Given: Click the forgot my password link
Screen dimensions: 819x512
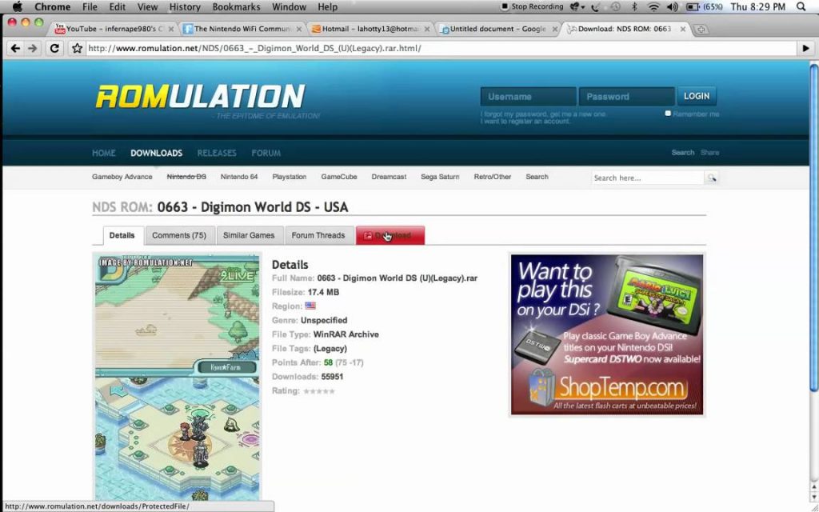Looking at the screenshot, I should pyautogui.click(x=543, y=114).
